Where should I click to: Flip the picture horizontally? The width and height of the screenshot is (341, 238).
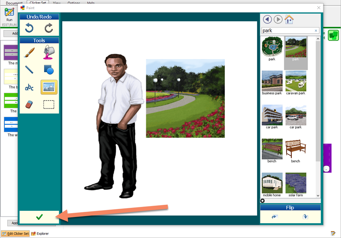click(x=275, y=217)
